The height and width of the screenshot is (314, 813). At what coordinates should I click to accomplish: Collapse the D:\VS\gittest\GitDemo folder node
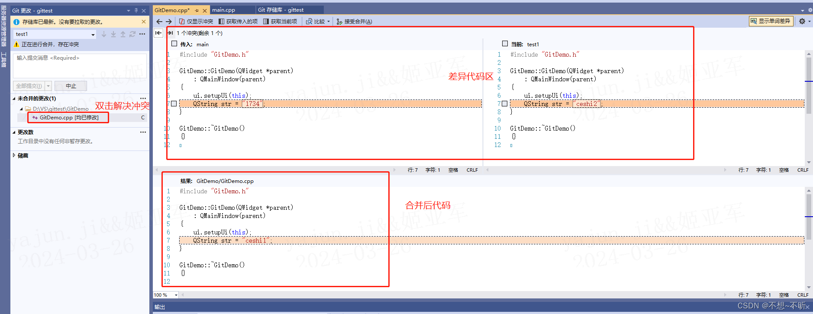21,109
